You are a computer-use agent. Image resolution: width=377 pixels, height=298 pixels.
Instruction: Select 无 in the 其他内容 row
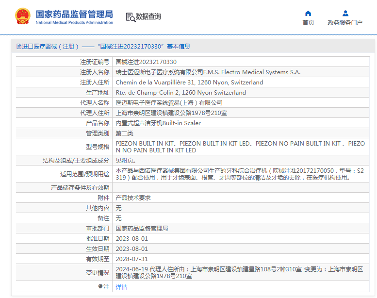pyautogui.click(x=118, y=208)
